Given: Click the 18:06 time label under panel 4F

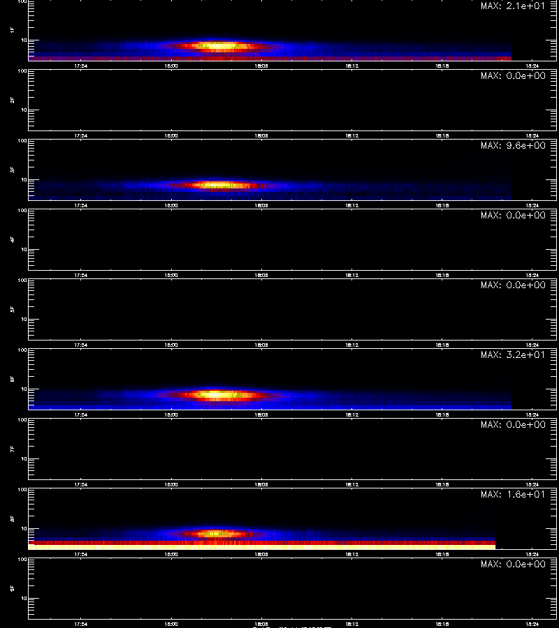Looking at the screenshot, I should click(261, 275).
